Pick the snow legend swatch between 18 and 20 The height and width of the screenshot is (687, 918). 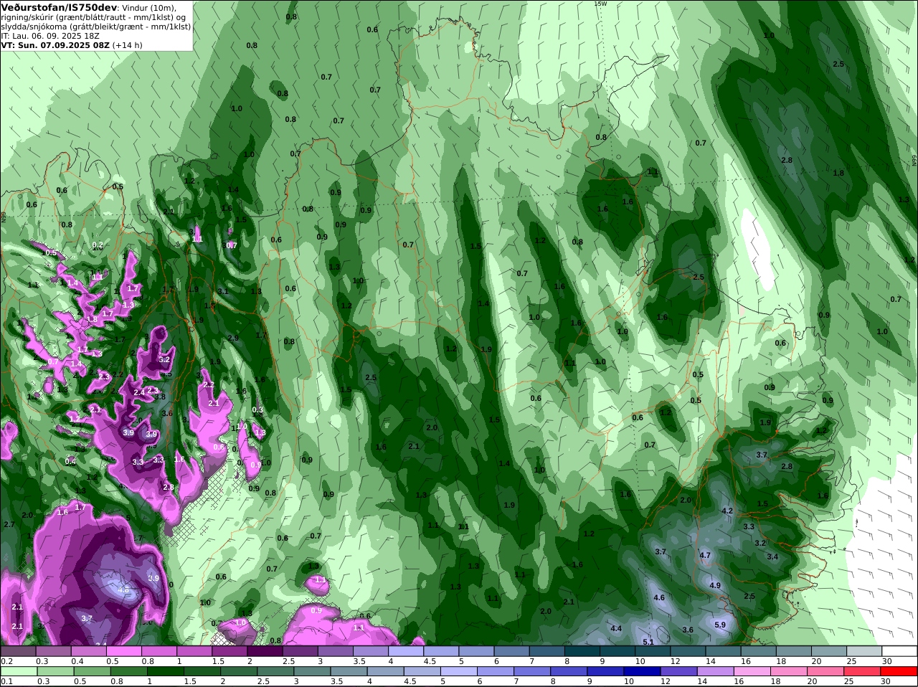[794, 651]
